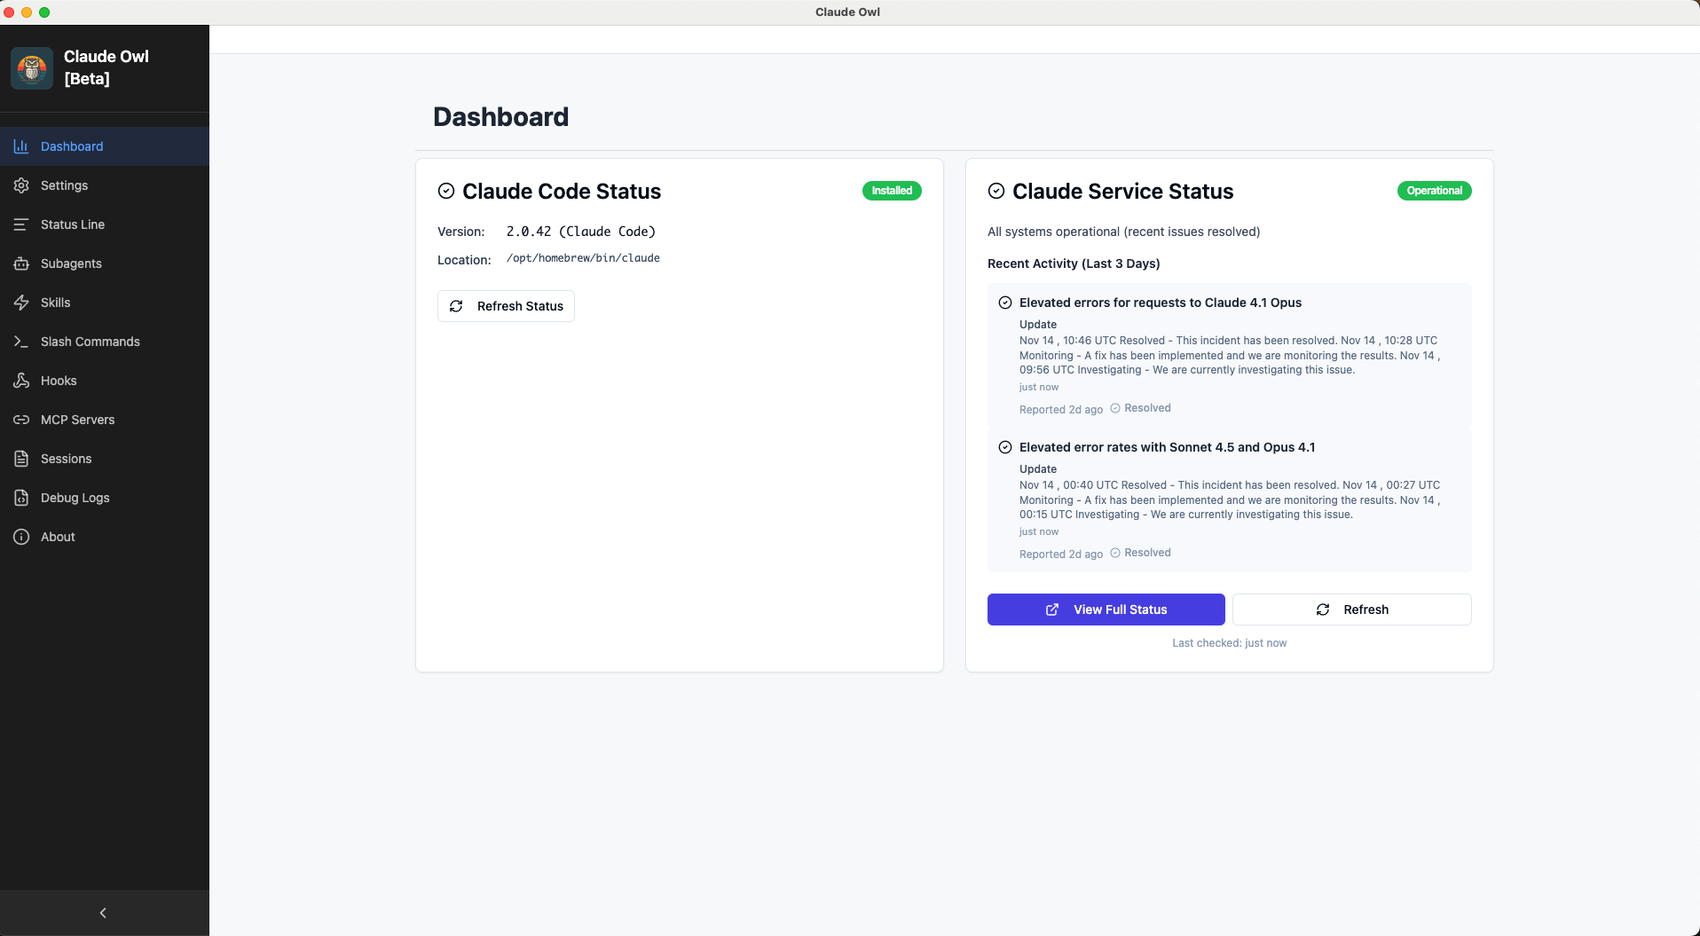Go to Settings in the sidebar
Image resolution: width=1700 pixels, height=936 pixels.
[x=105, y=185]
